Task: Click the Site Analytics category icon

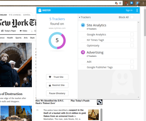Action: [83, 25]
